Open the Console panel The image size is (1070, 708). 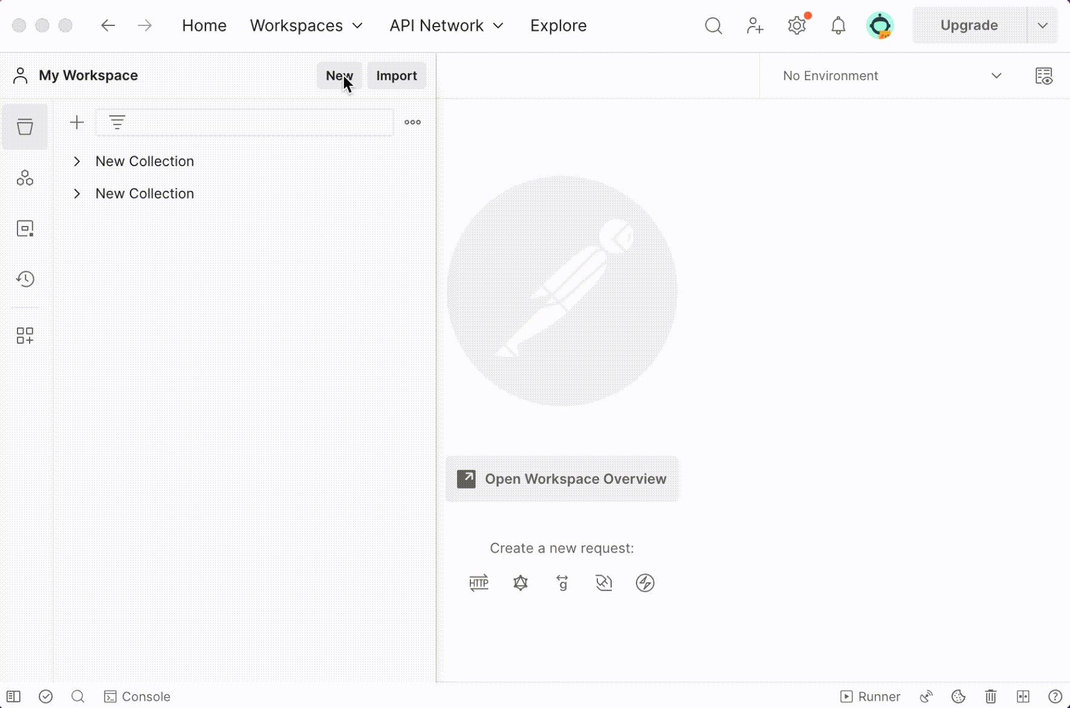[x=137, y=697]
